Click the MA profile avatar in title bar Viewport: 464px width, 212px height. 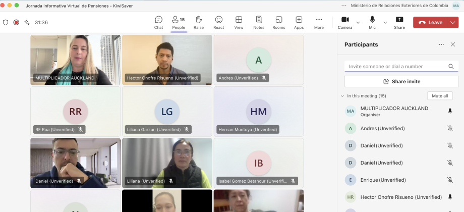pyautogui.click(x=456, y=6)
